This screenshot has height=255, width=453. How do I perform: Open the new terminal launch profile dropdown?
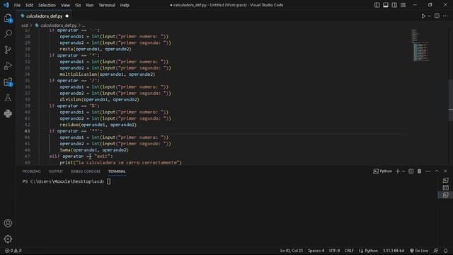click(403, 171)
